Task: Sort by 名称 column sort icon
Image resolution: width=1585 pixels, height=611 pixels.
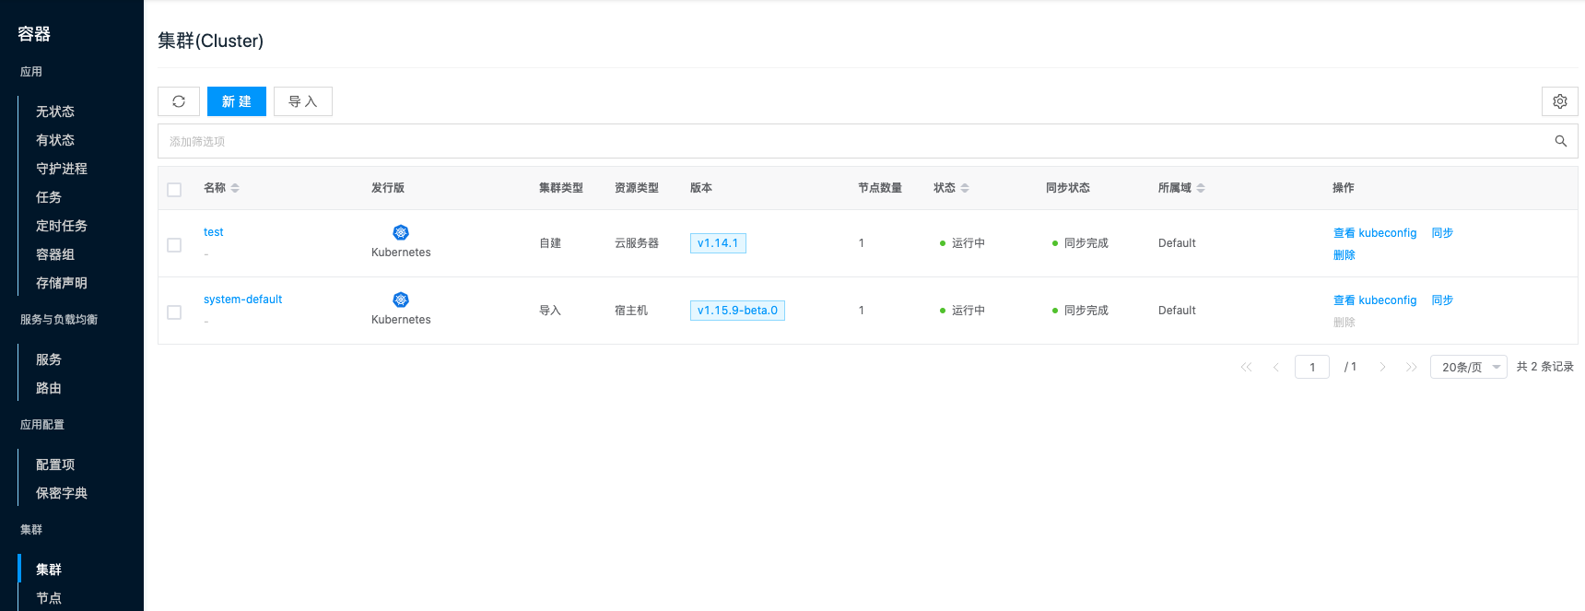Action: (235, 188)
